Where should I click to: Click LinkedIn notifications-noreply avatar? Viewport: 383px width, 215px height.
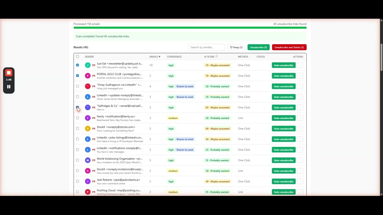pos(87,150)
